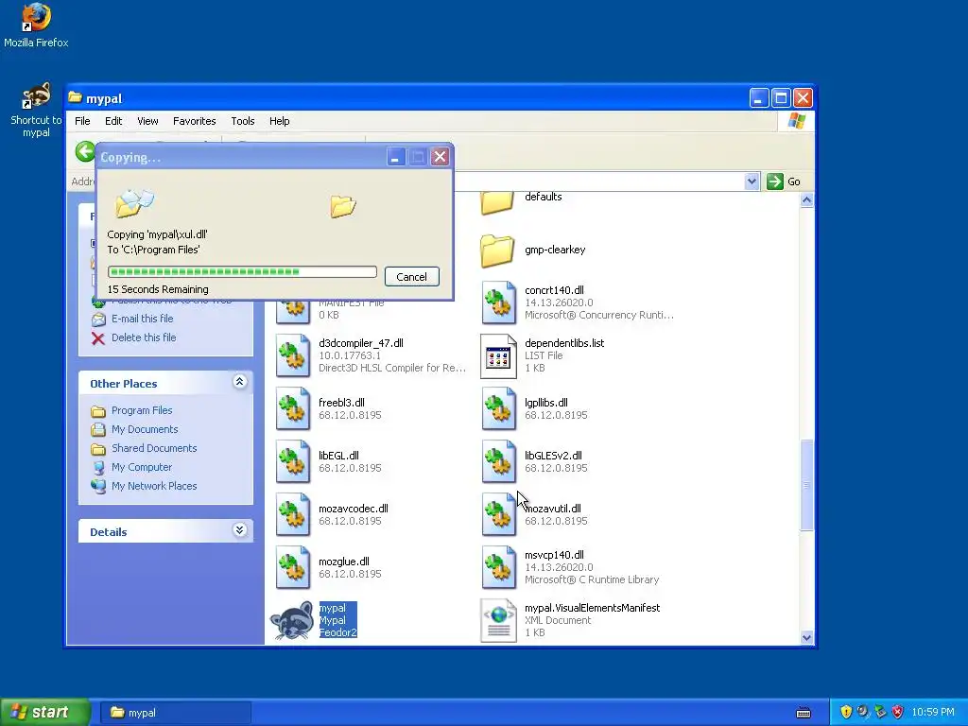Viewport: 968px width, 726px height.
Task: Select the concrt140.dll file icon
Action: 498,302
